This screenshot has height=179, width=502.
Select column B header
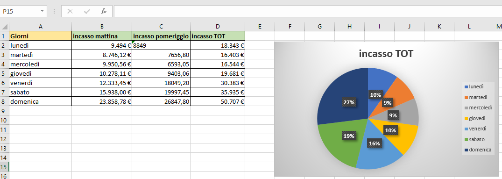coord(102,26)
